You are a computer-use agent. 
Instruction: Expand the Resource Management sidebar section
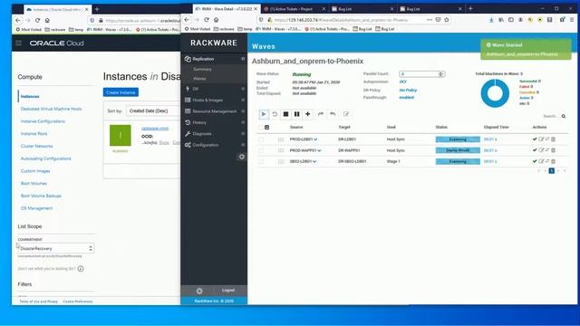[x=214, y=111]
